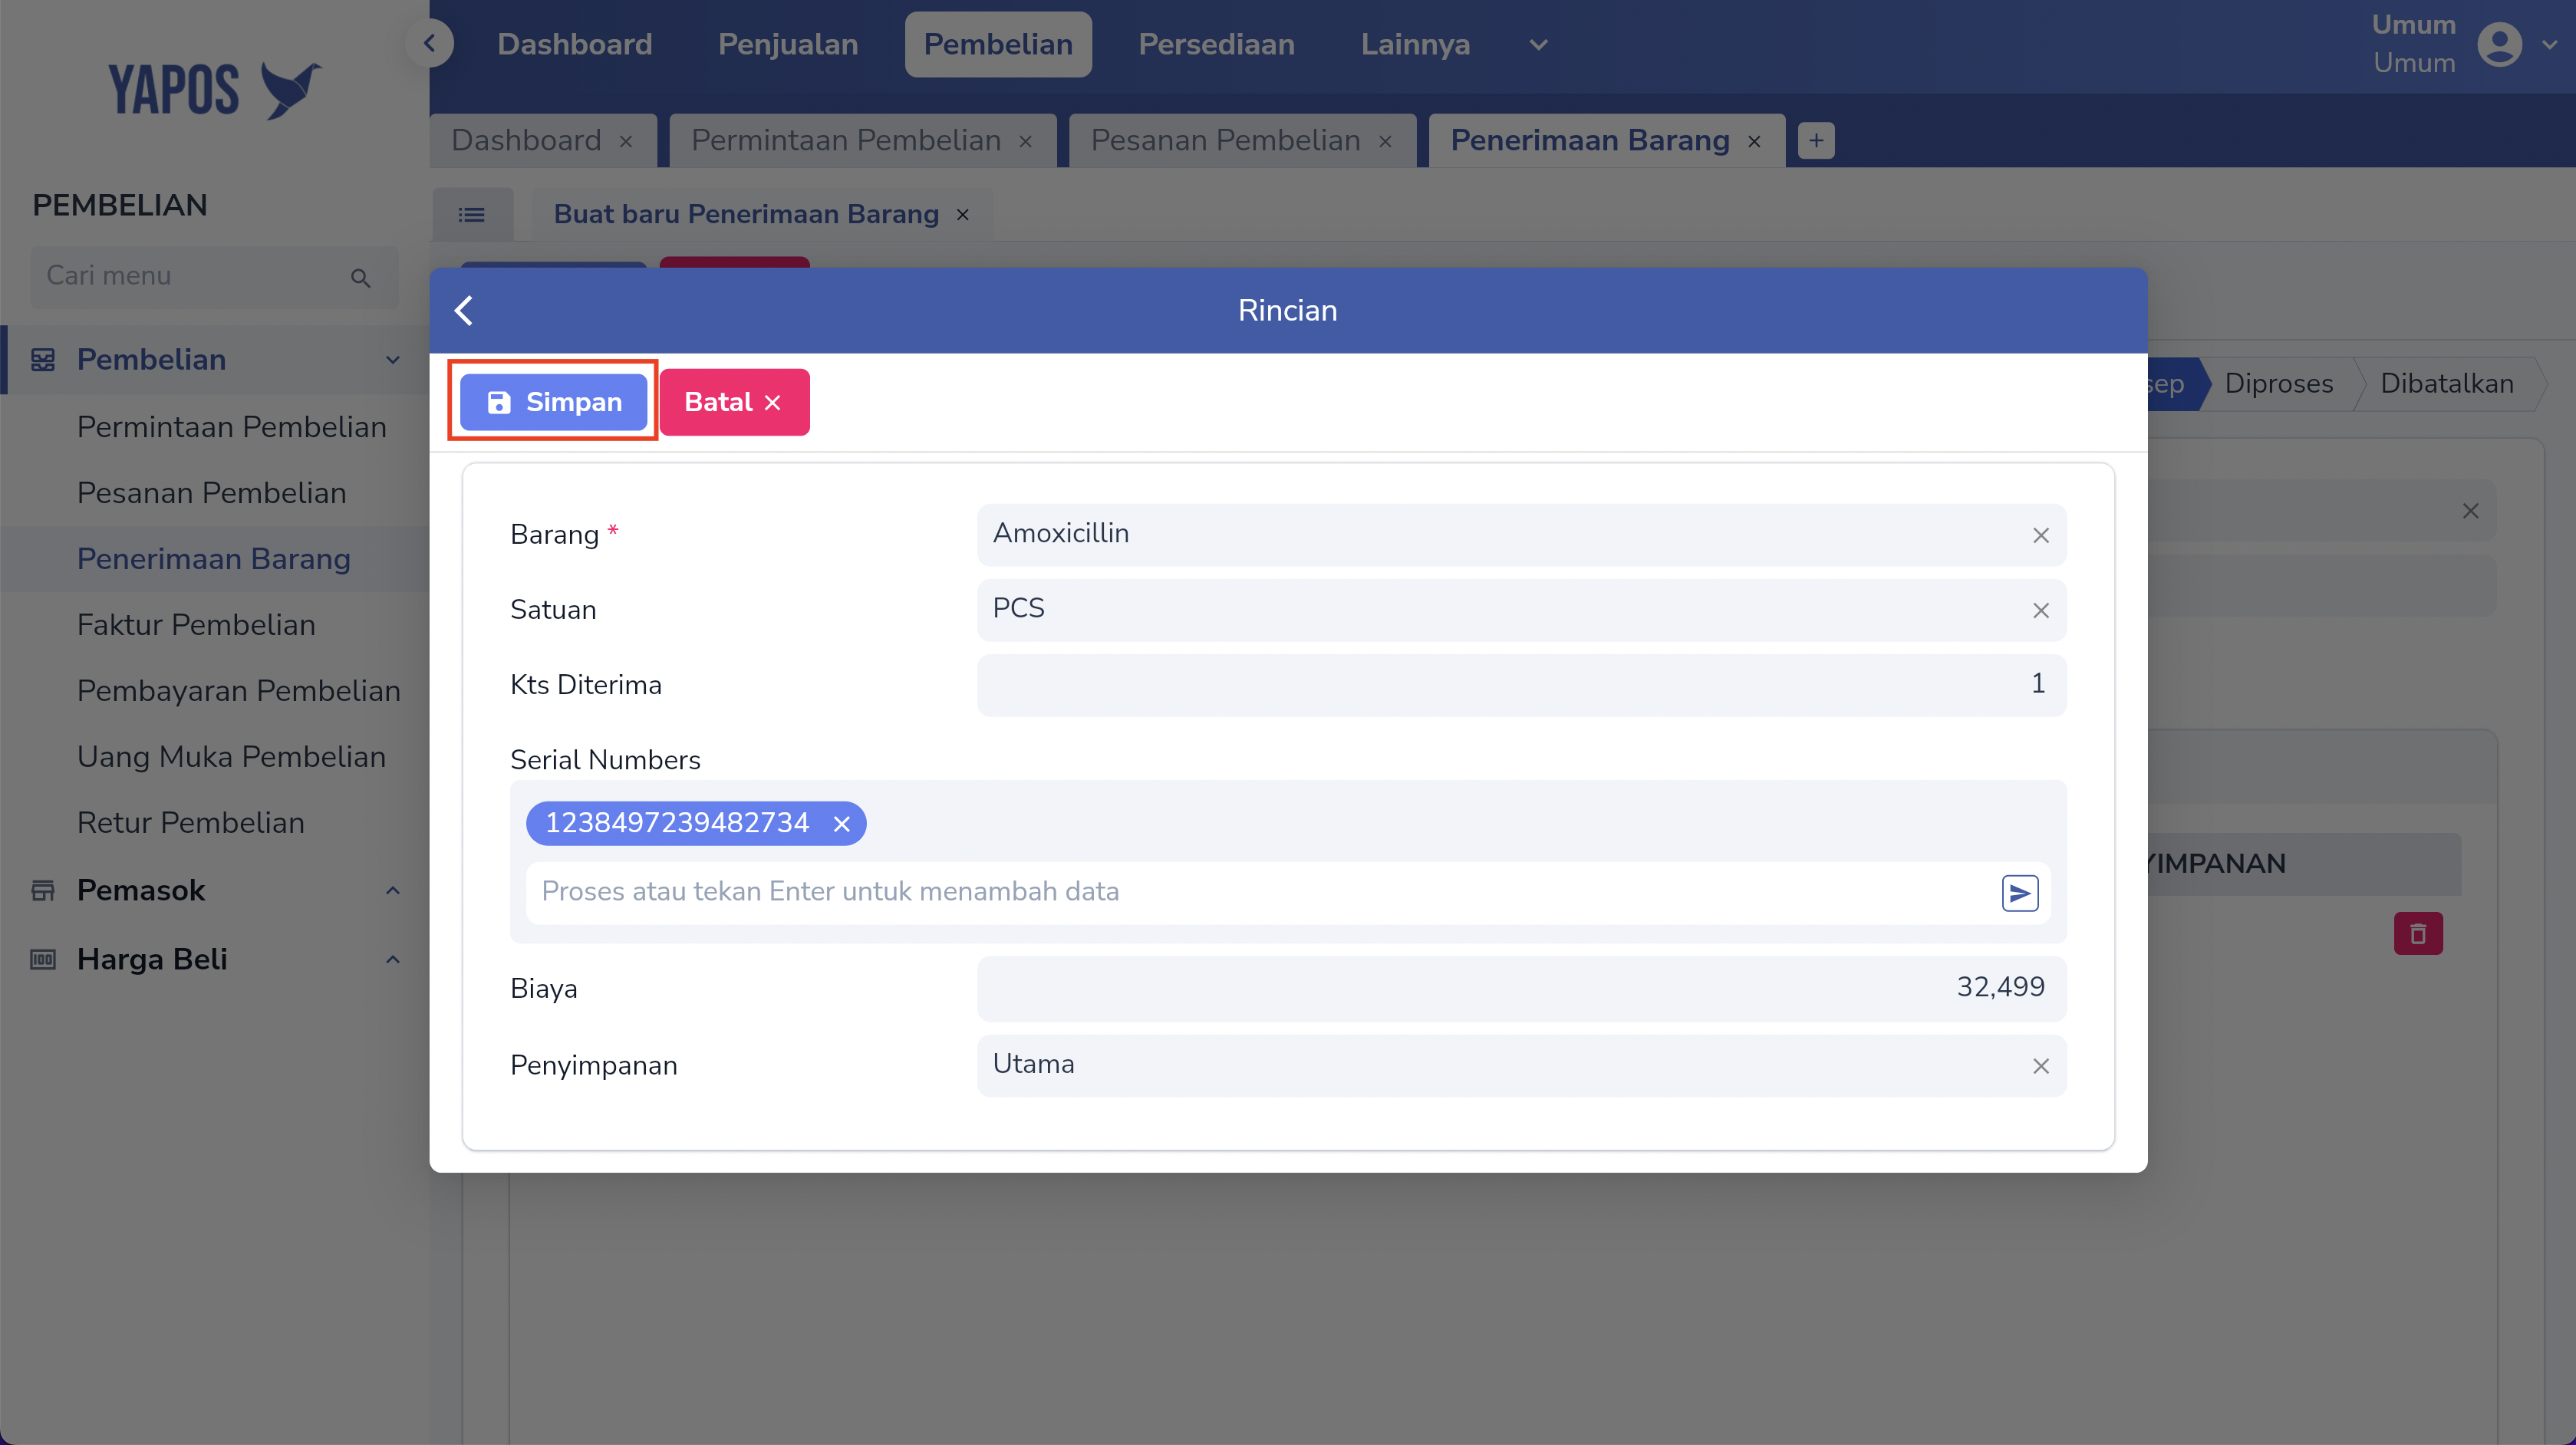Clear the Utama Penyimpanan field
This screenshot has width=2576, height=1445.
point(2040,1066)
